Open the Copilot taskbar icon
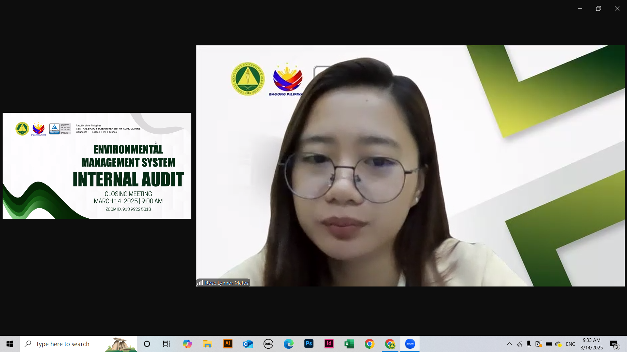The height and width of the screenshot is (352, 627). coord(187,344)
